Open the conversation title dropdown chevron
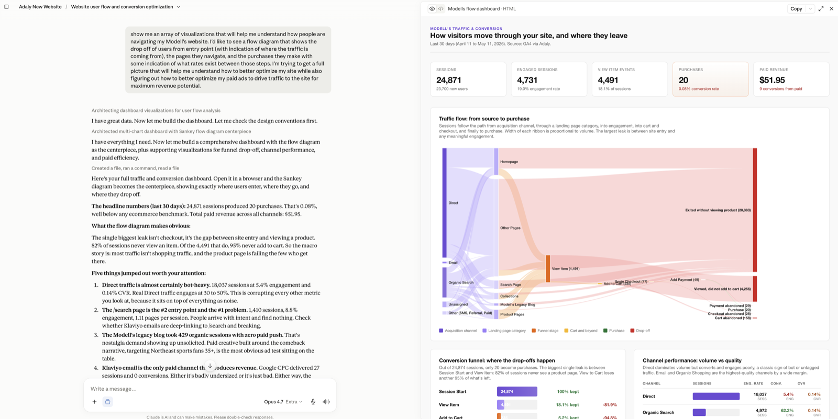 coord(179,7)
